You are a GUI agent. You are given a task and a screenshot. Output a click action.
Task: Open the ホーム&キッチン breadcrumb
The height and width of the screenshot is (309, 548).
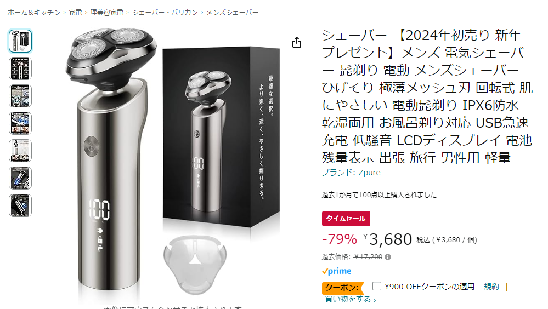coord(34,13)
